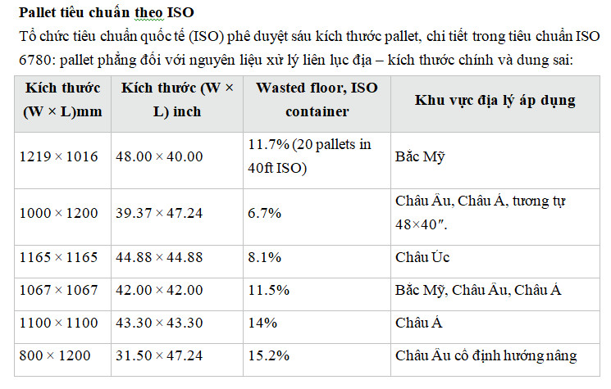The width and height of the screenshot is (611, 389).
Task: Click the 48.00 × 40.00 inch cell
Action: tap(162, 156)
